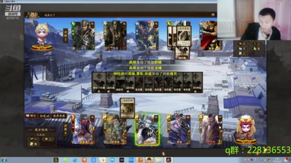Select my green-hat bearded general card
Viewport: 291px width, 163px height.
point(83,129)
